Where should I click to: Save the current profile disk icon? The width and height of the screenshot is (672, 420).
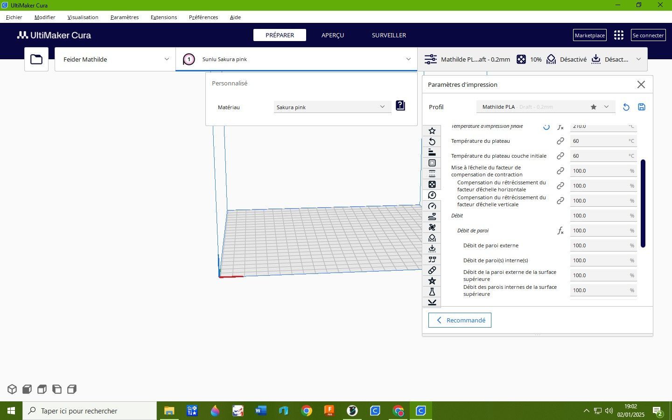[642, 107]
